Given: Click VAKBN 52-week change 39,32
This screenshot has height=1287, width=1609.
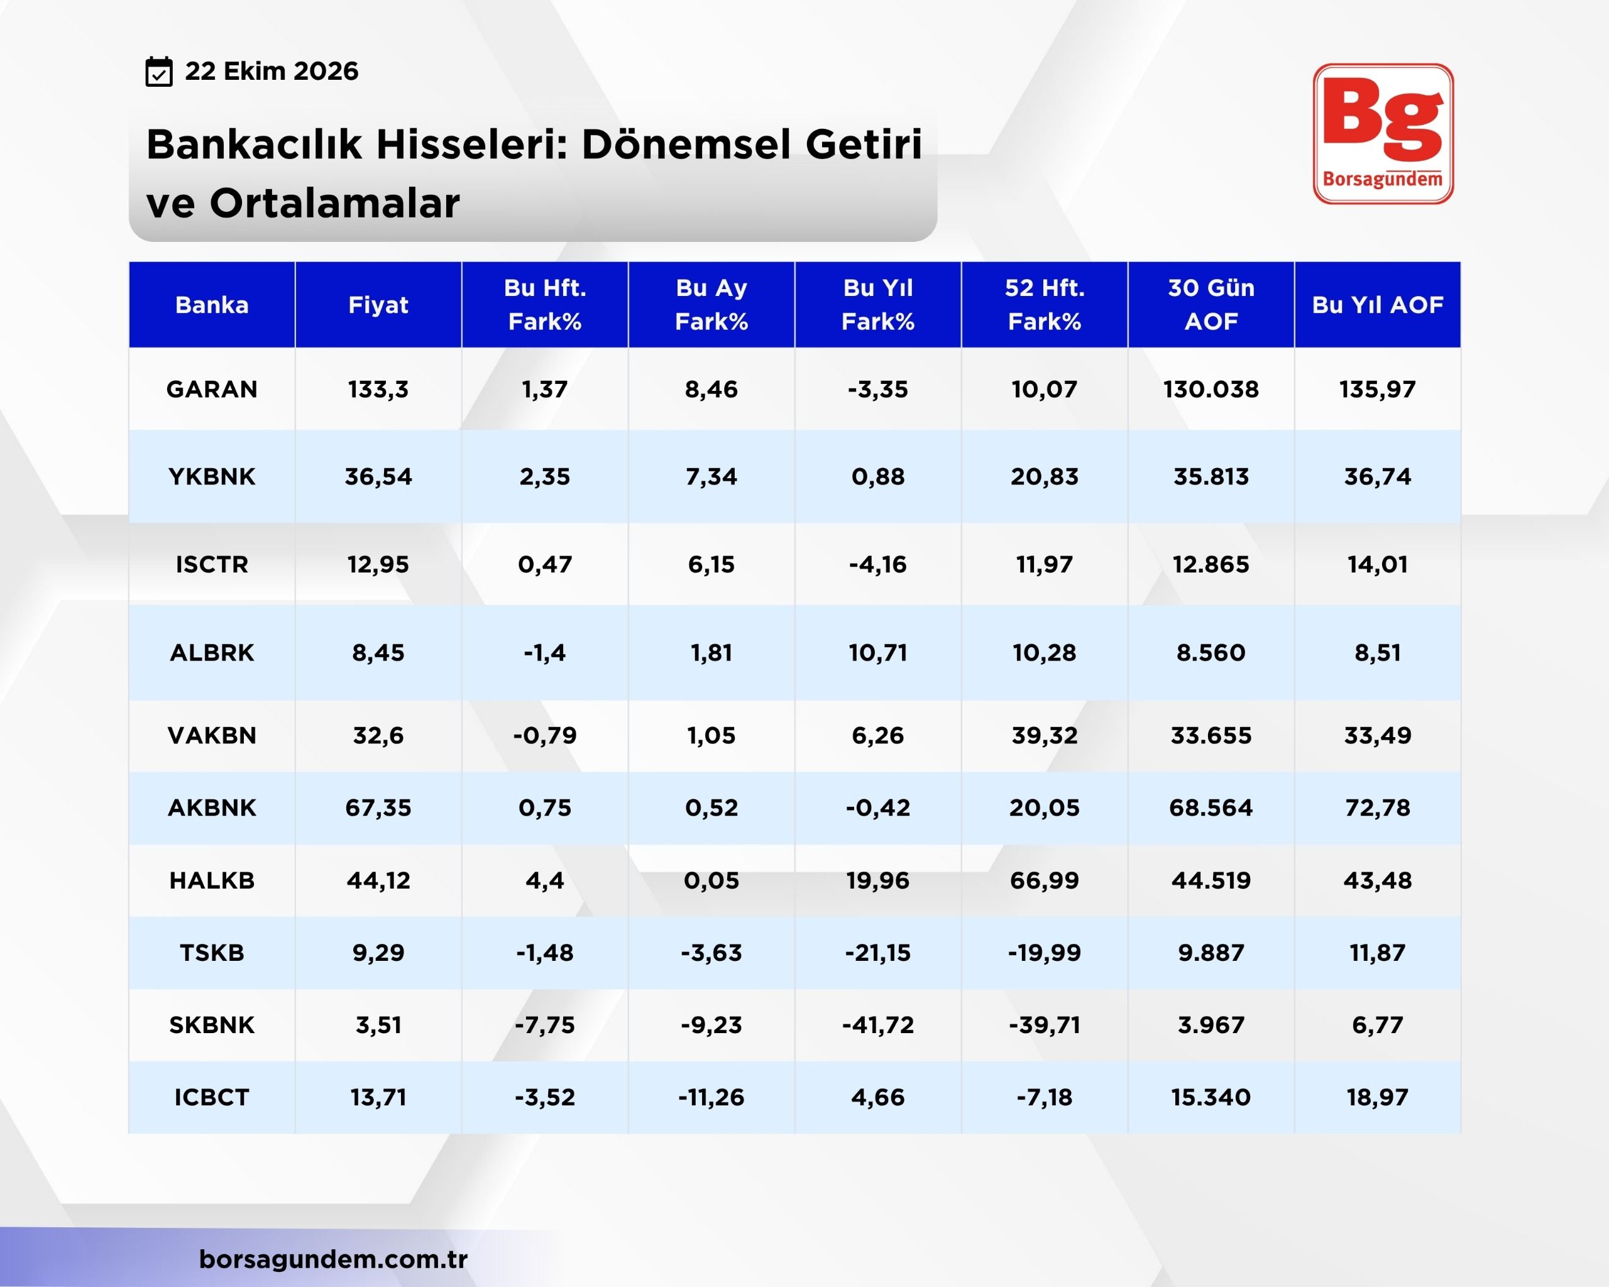Looking at the screenshot, I should pos(1044,736).
